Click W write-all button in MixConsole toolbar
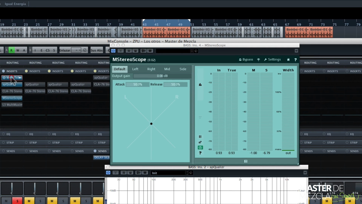Viewport: 362px width, 204px height. [18, 50]
